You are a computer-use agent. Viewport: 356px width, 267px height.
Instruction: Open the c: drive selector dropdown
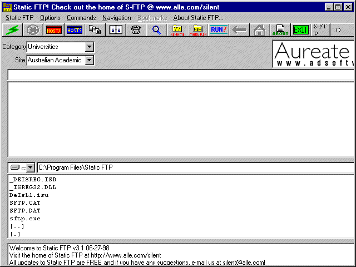pos(31,167)
